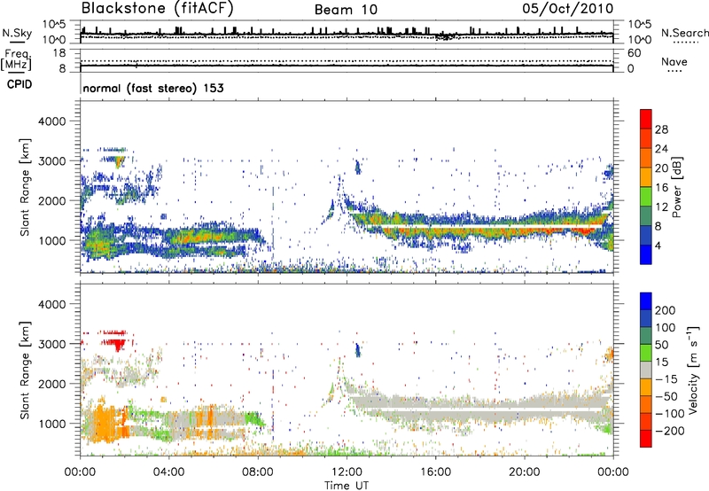Click the power panel 'Slant Range [km]' label
Screen dimensions: 709x491
pyautogui.click(x=25, y=187)
